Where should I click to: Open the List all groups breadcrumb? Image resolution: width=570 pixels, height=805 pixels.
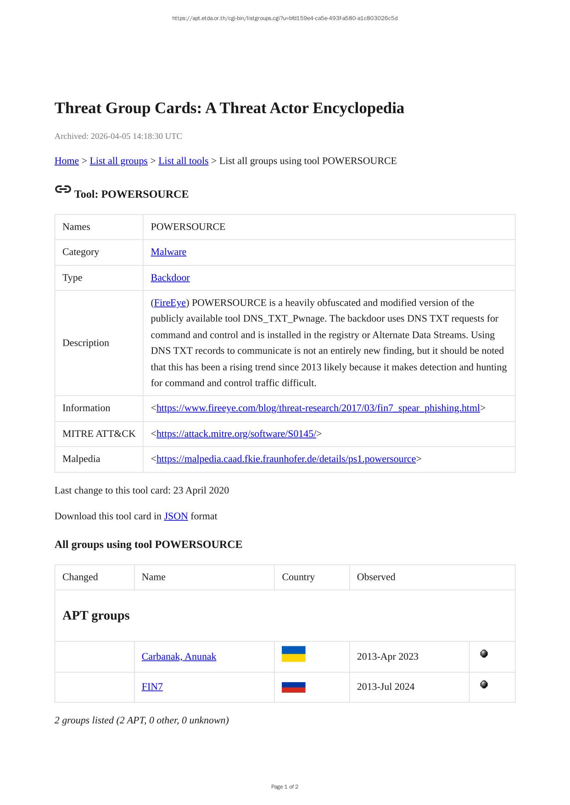pyautogui.click(x=118, y=161)
